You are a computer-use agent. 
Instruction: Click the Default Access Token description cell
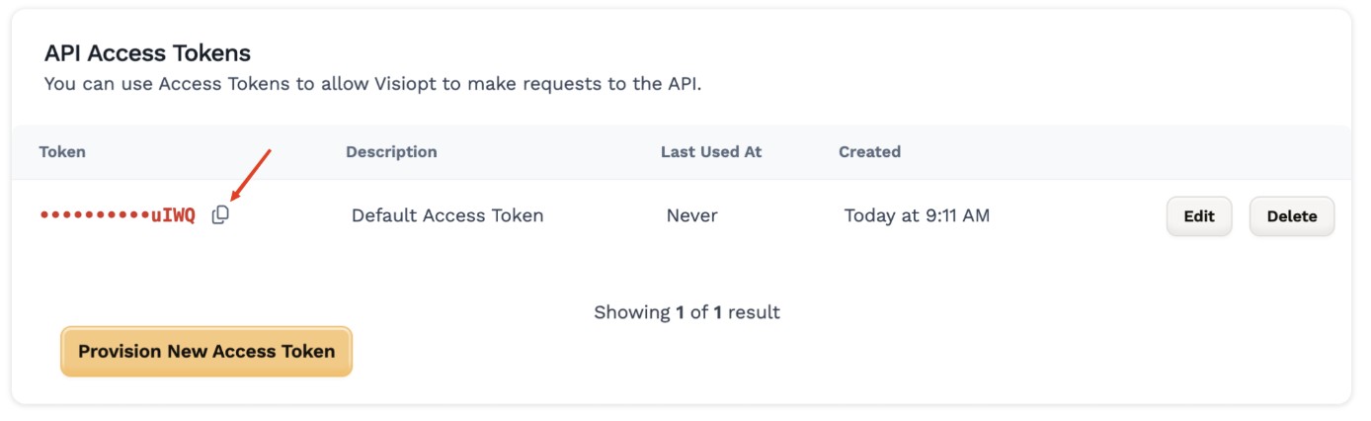[x=447, y=215]
